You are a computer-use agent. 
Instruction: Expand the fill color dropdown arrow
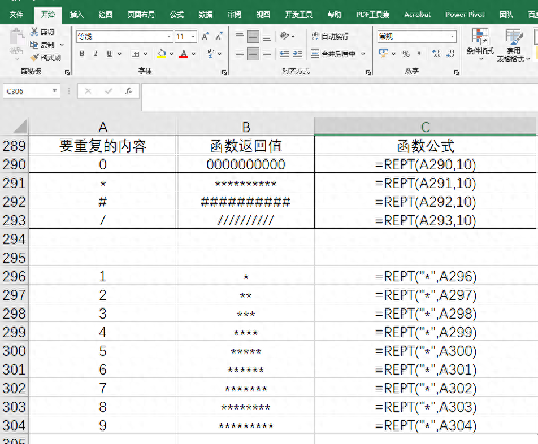point(171,54)
